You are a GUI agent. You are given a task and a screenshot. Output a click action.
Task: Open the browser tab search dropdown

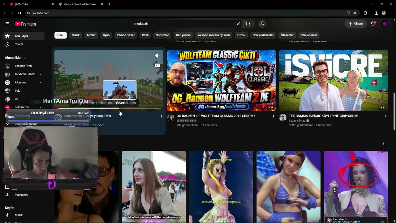coord(4,4)
